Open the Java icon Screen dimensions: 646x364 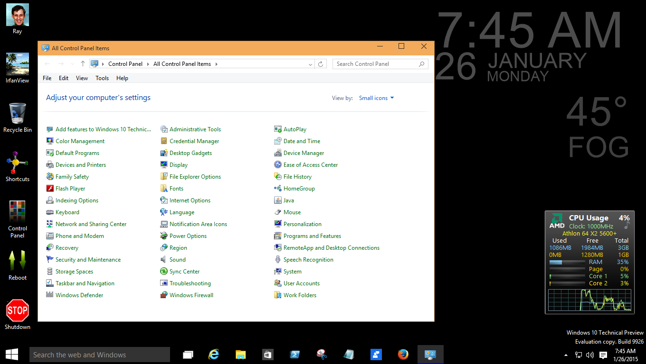click(x=278, y=200)
